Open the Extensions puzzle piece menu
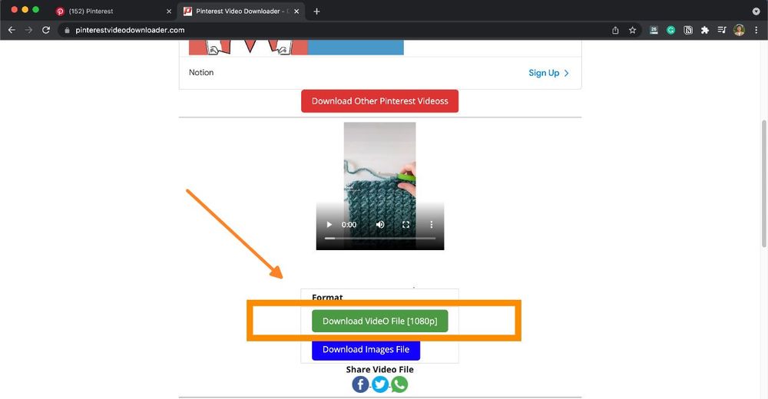Image resolution: width=768 pixels, height=399 pixels. click(x=705, y=31)
